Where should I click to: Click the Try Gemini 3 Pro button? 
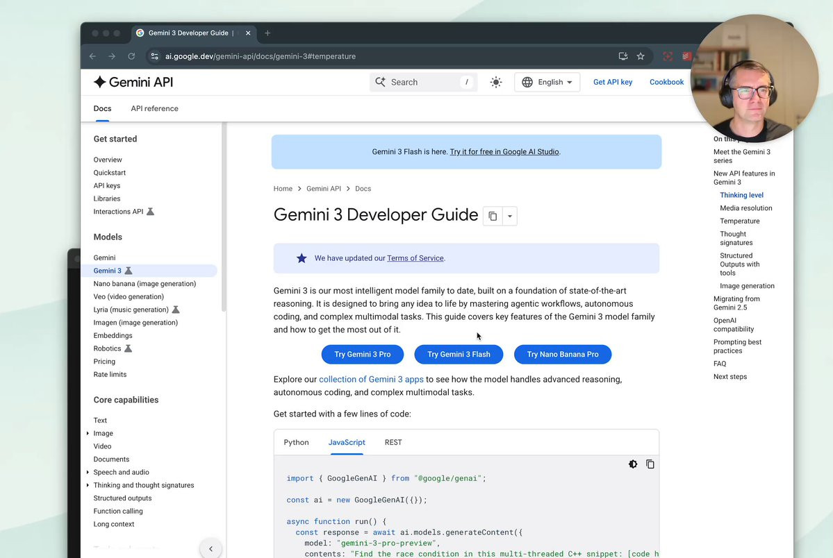pos(363,354)
